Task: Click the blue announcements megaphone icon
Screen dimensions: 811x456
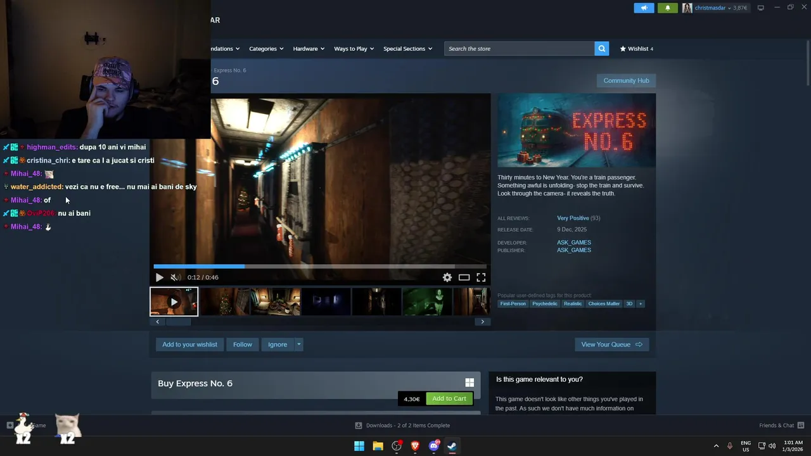Action: [x=644, y=8]
